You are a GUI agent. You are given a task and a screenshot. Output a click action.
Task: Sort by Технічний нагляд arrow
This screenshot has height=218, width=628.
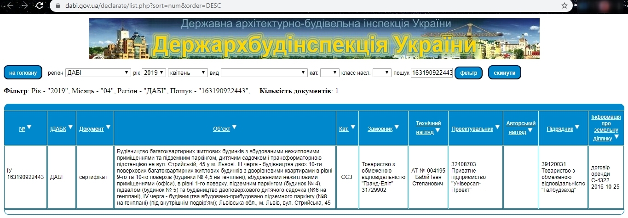click(x=438, y=130)
